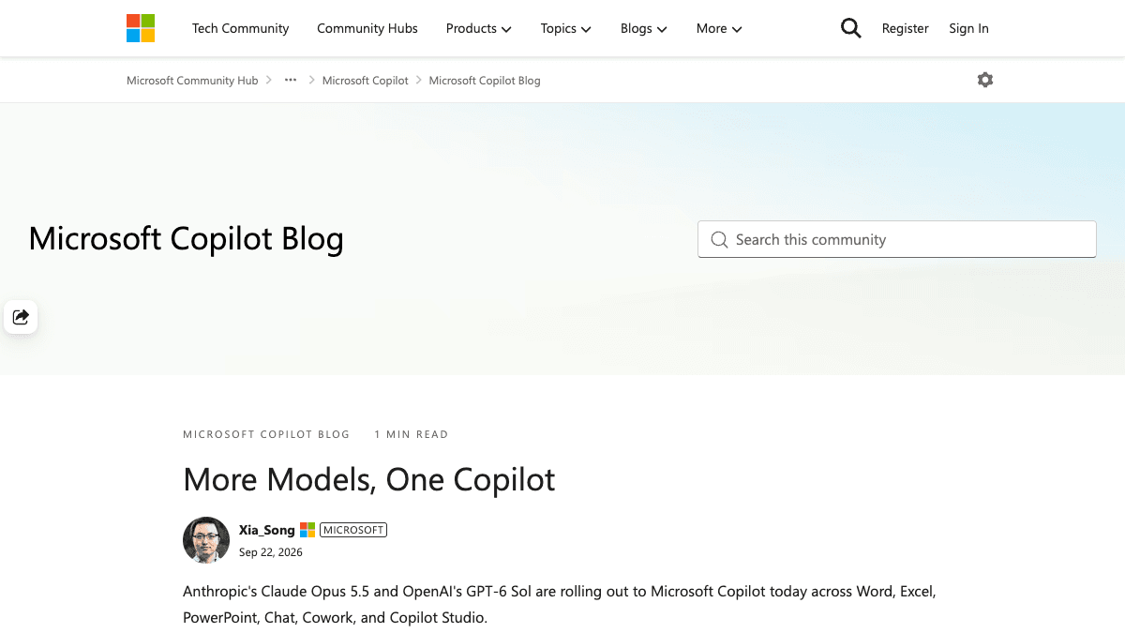Click the share arrow button
The image size is (1125, 633).
(x=21, y=317)
